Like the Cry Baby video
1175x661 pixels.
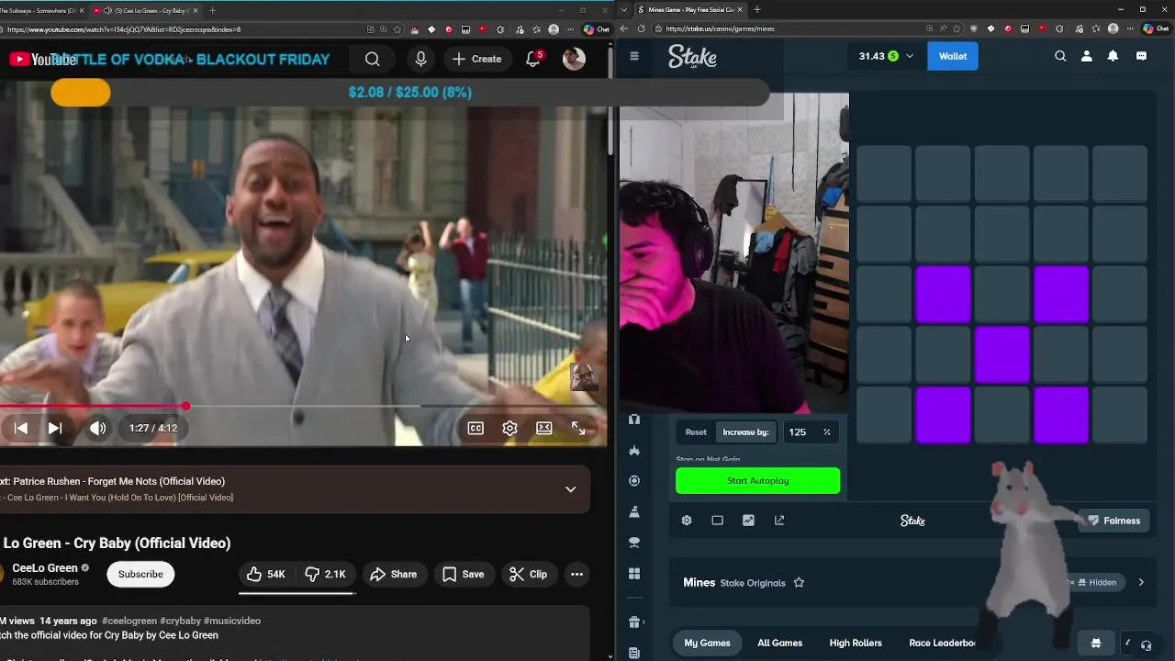(266, 574)
